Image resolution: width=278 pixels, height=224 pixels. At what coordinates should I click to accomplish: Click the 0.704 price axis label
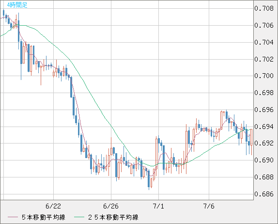click(264, 42)
